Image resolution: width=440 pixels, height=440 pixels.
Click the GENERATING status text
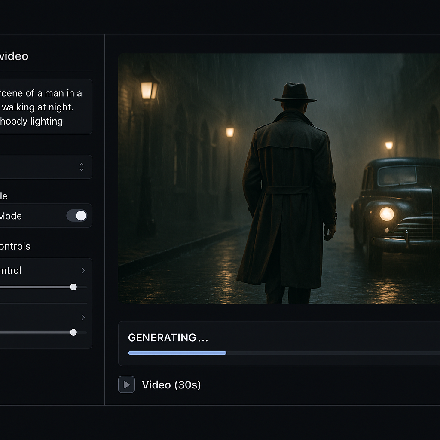[167, 338]
